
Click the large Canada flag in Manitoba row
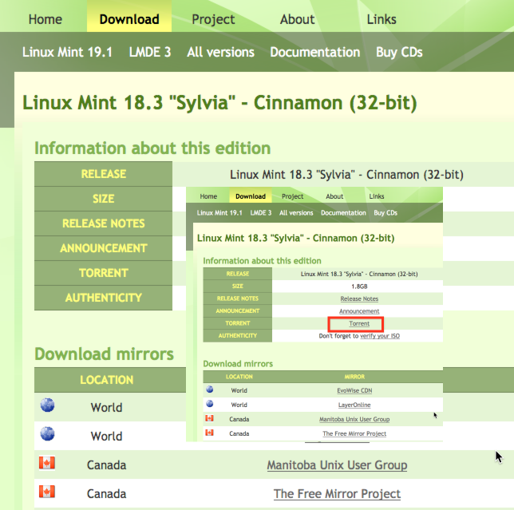click(x=47, y=463)
